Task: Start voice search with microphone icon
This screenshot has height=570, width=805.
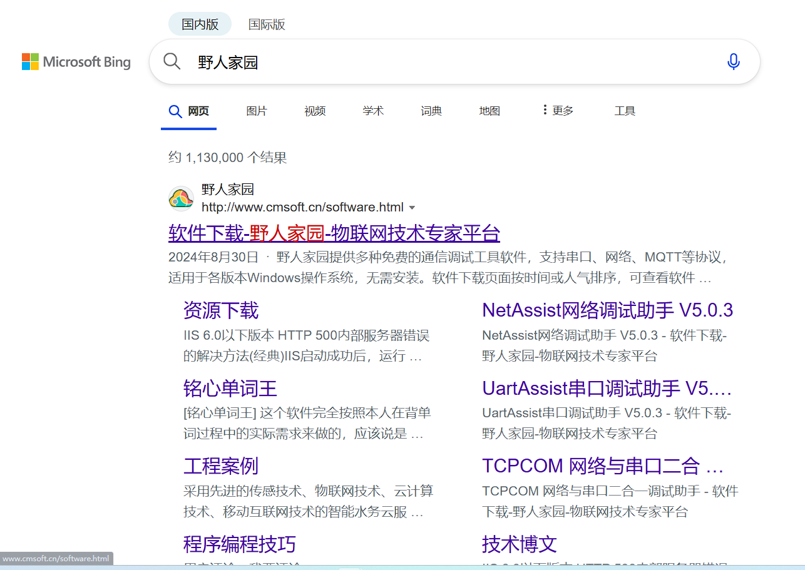Action: (x=734, y=61)
